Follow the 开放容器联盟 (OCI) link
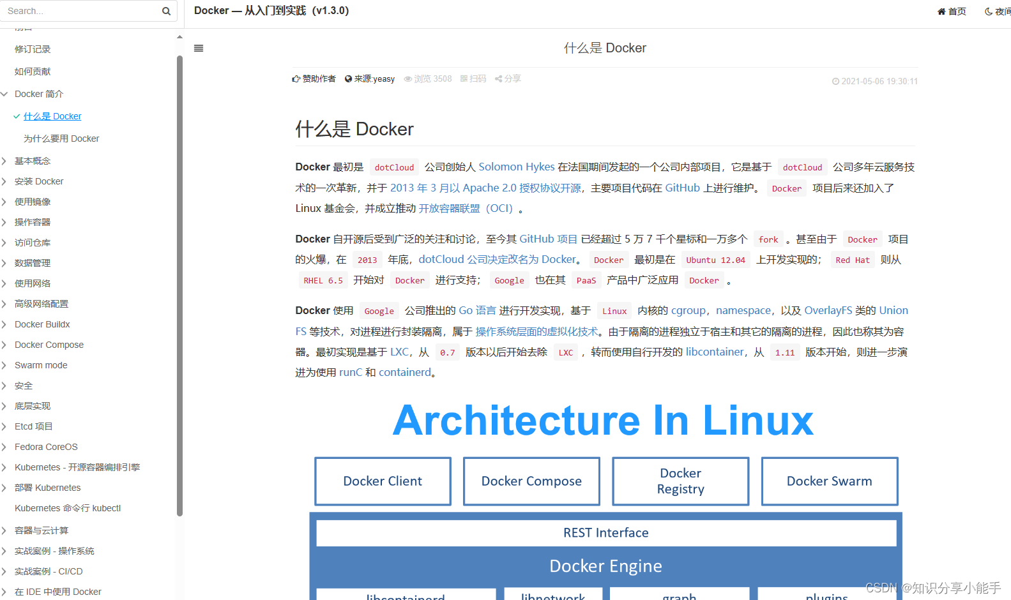Viewport: 1011px width, 600px height. click(466, 208)
